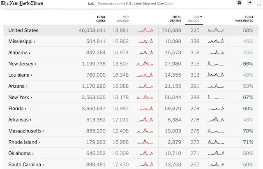The width and height of the screenshot is (263, 169).
Task: Open the Massachusetts state page link
Action: tap(26, 131)
